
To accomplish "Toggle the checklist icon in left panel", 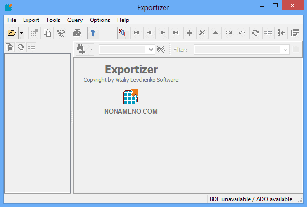I will click(x=31, y=47).
